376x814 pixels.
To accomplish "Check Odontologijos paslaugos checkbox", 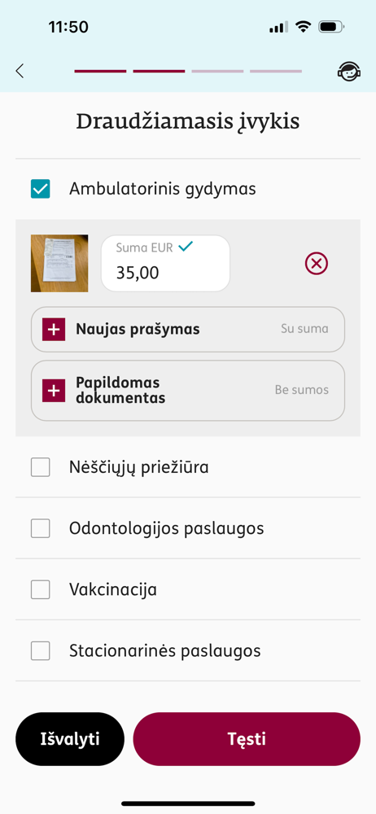I will [41, 528].
